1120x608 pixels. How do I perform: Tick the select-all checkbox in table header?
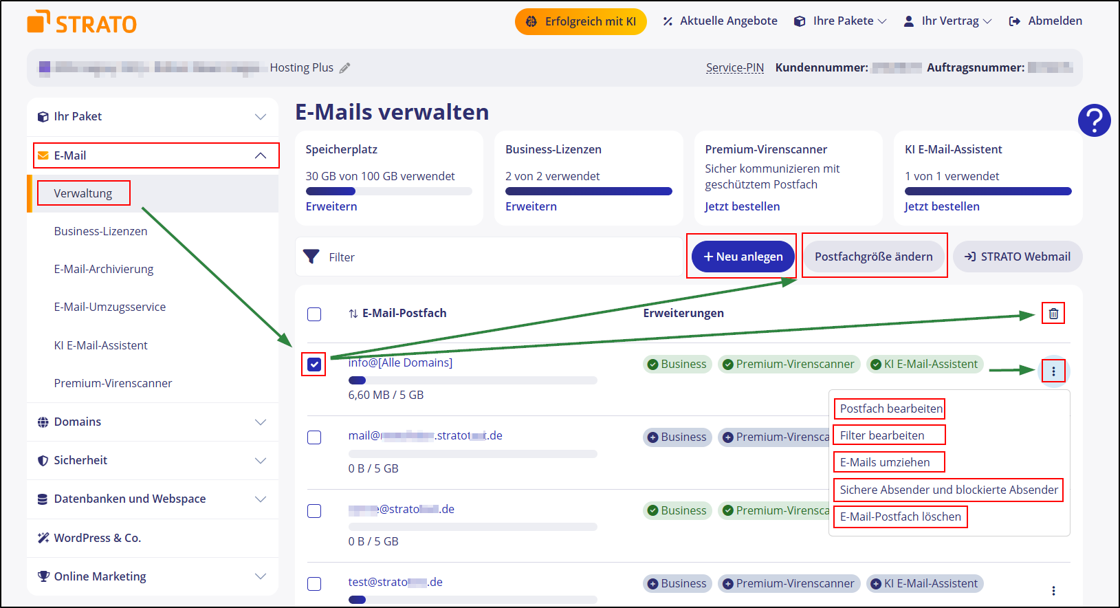point(314,314)
